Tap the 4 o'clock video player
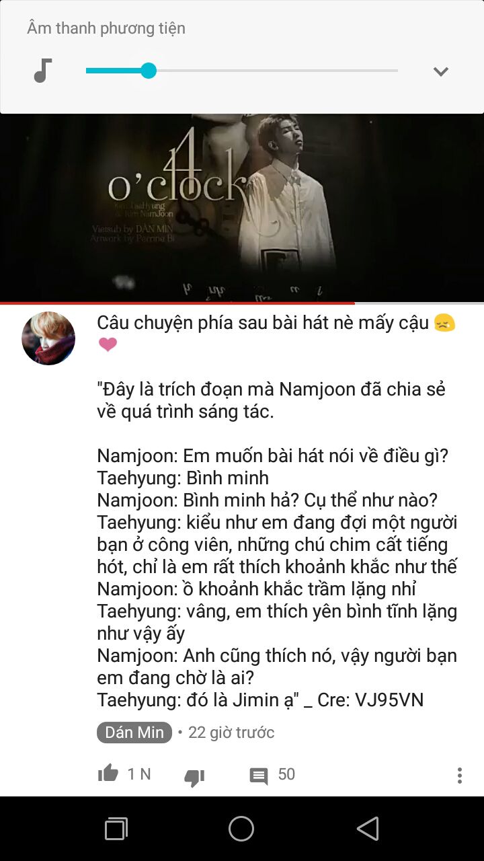 (242, 208)
